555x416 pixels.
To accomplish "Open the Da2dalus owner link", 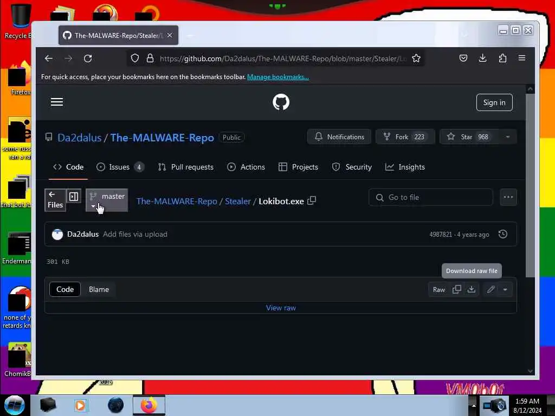I will 79,138.
